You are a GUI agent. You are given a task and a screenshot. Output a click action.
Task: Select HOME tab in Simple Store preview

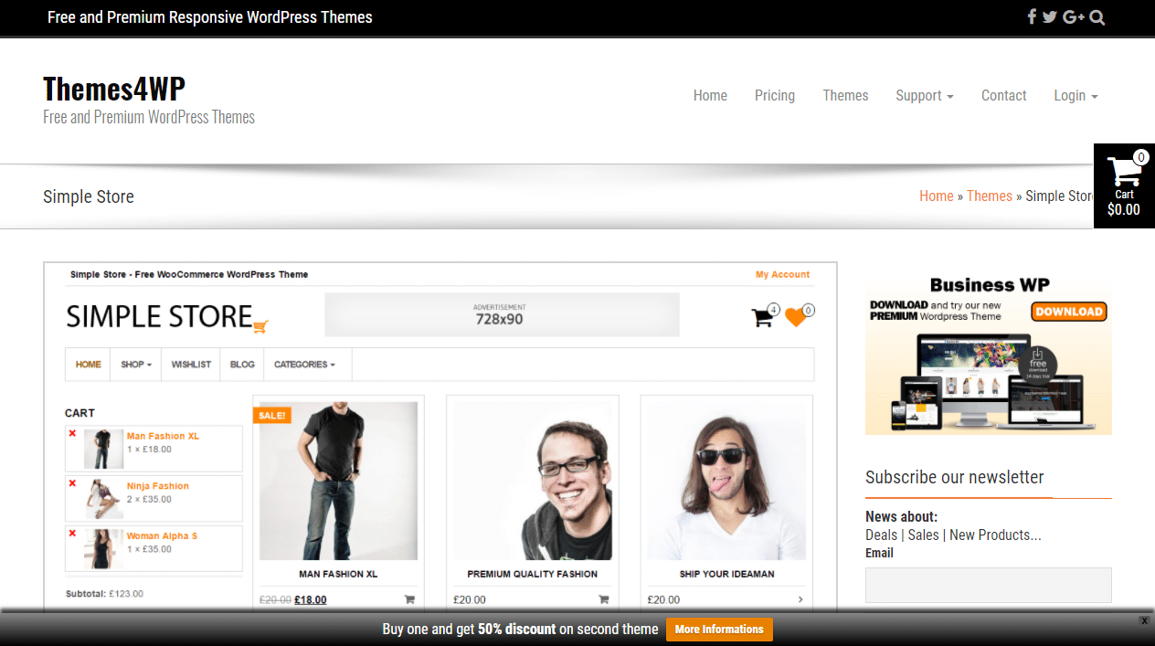click(89, 364)
